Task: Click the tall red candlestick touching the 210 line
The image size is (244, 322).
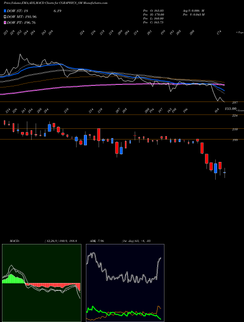Action: pyautogui.click(x=99, y=135)
